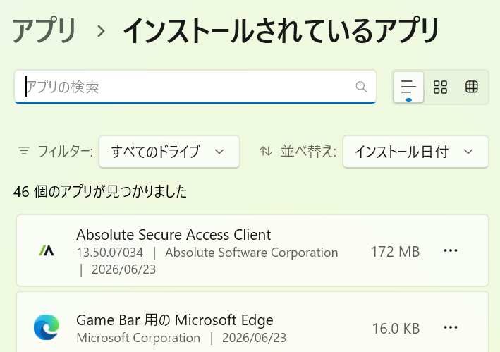The image size is (500, 352).
Task: Select the Game Bar 用の Microsoft Edge entry
Action: coord(252,322)
